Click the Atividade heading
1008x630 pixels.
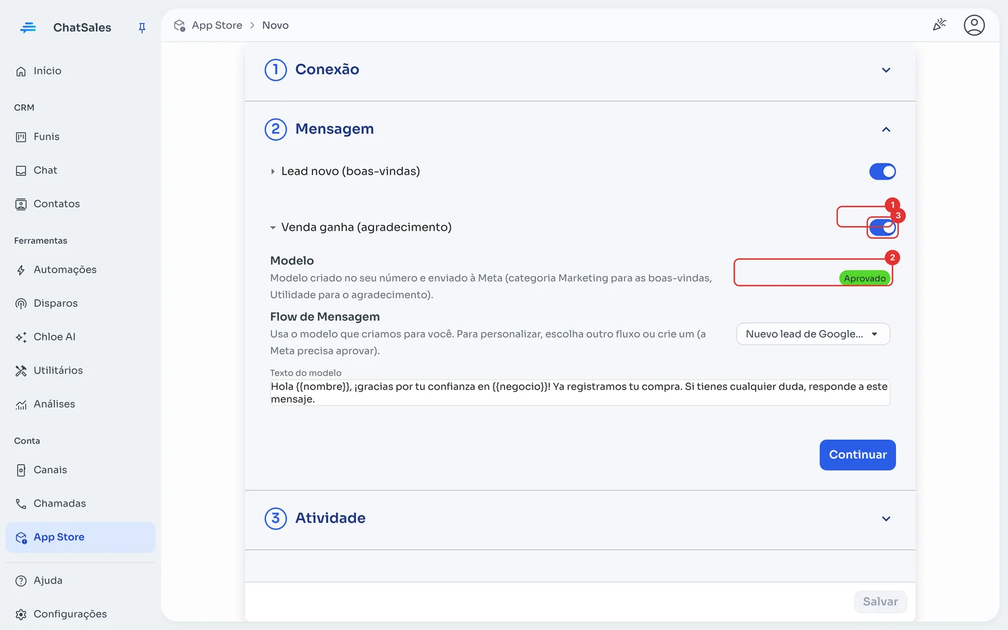[x=330, y=518]
